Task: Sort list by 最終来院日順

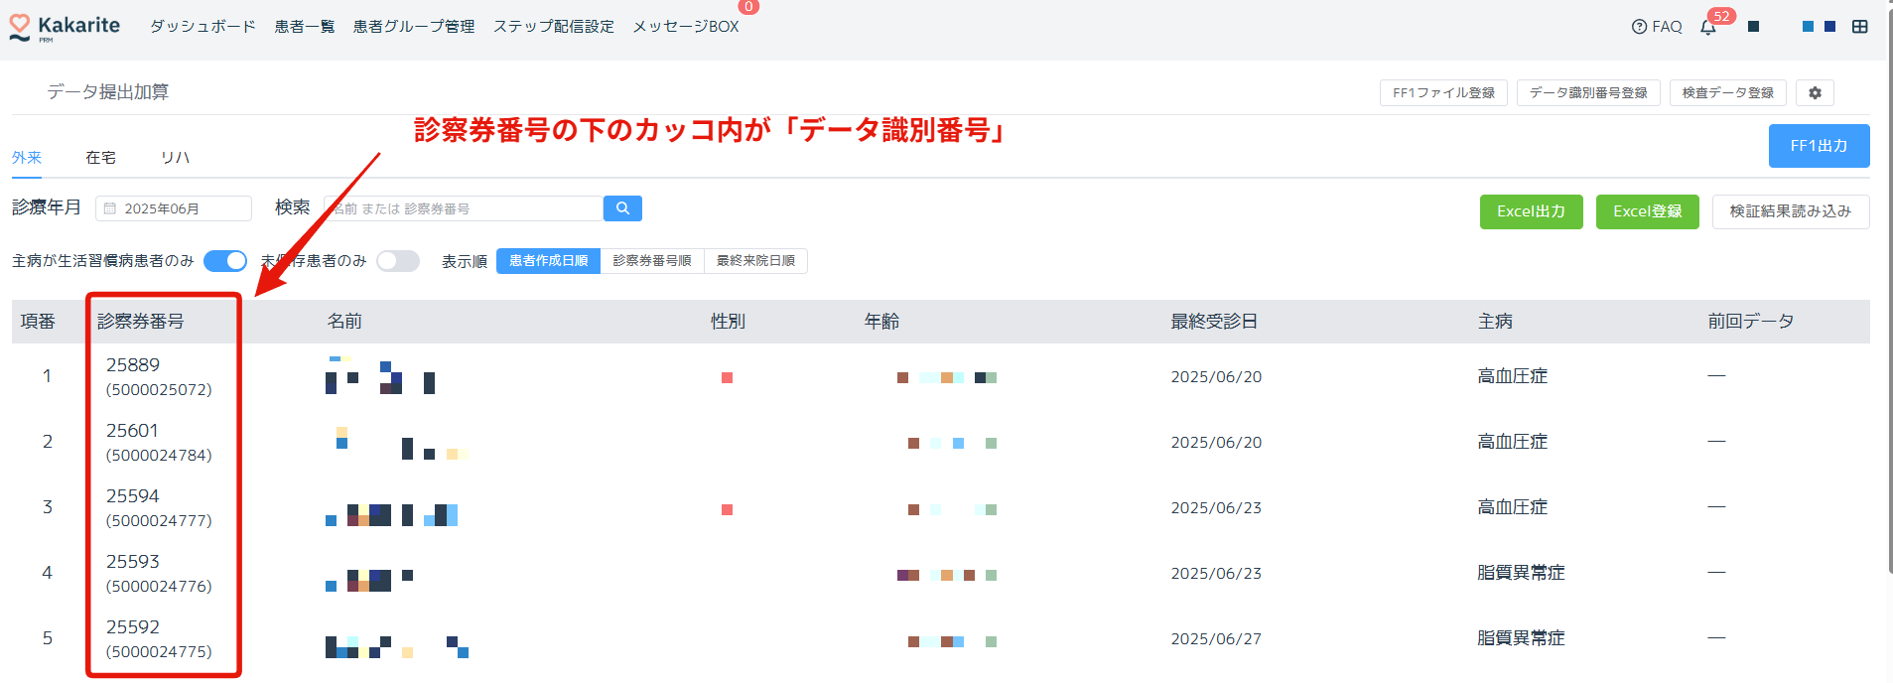Action: (755, 261)
